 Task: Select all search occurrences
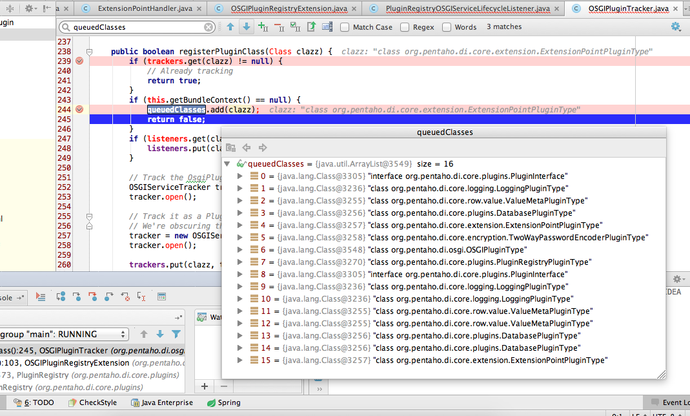(x=295, y=27)
